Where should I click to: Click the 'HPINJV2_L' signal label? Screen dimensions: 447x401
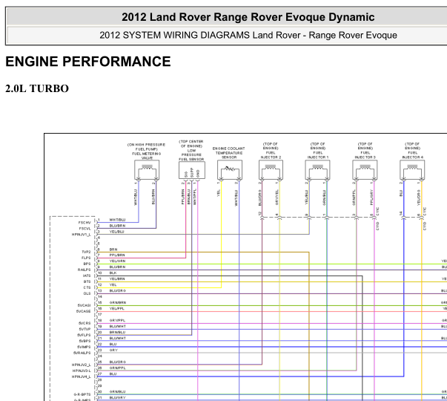(82, 365)
